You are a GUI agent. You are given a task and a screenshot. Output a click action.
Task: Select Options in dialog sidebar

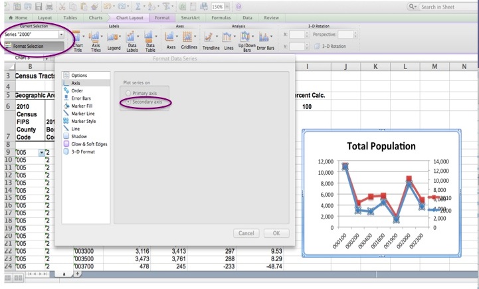click(86, 75)
